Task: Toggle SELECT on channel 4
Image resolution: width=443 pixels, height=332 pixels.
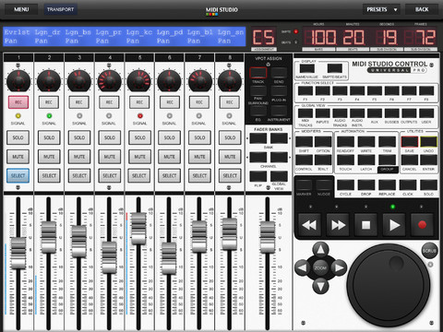Action: point(109,175)
